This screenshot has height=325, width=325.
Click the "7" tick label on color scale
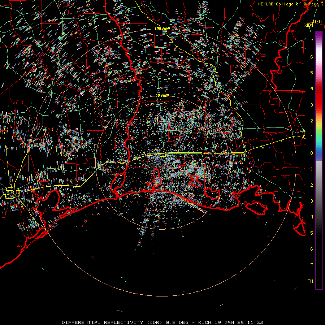click(312, 40)
